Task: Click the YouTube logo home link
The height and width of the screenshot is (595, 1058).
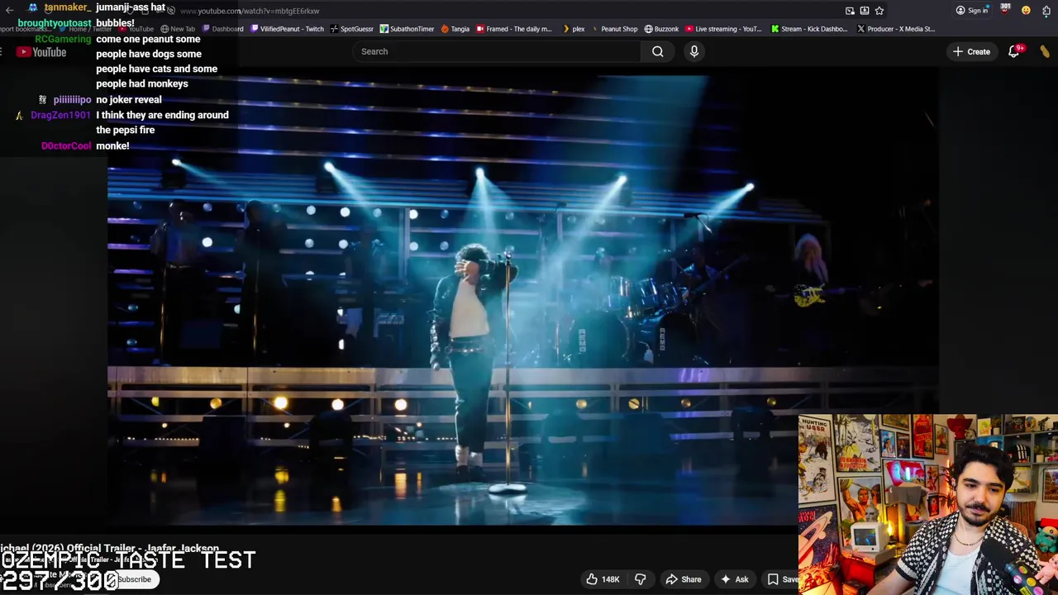Action: (x=41, y=52)
